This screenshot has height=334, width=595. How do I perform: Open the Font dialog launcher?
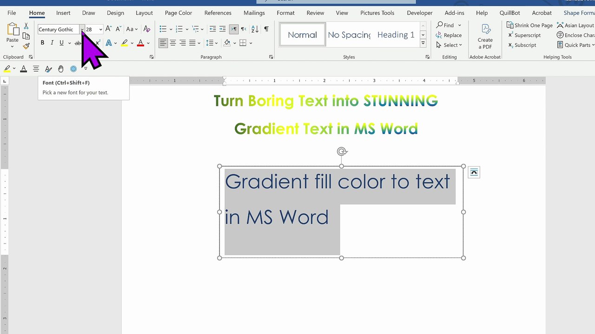pyautogui.click(x=152, y=57)
